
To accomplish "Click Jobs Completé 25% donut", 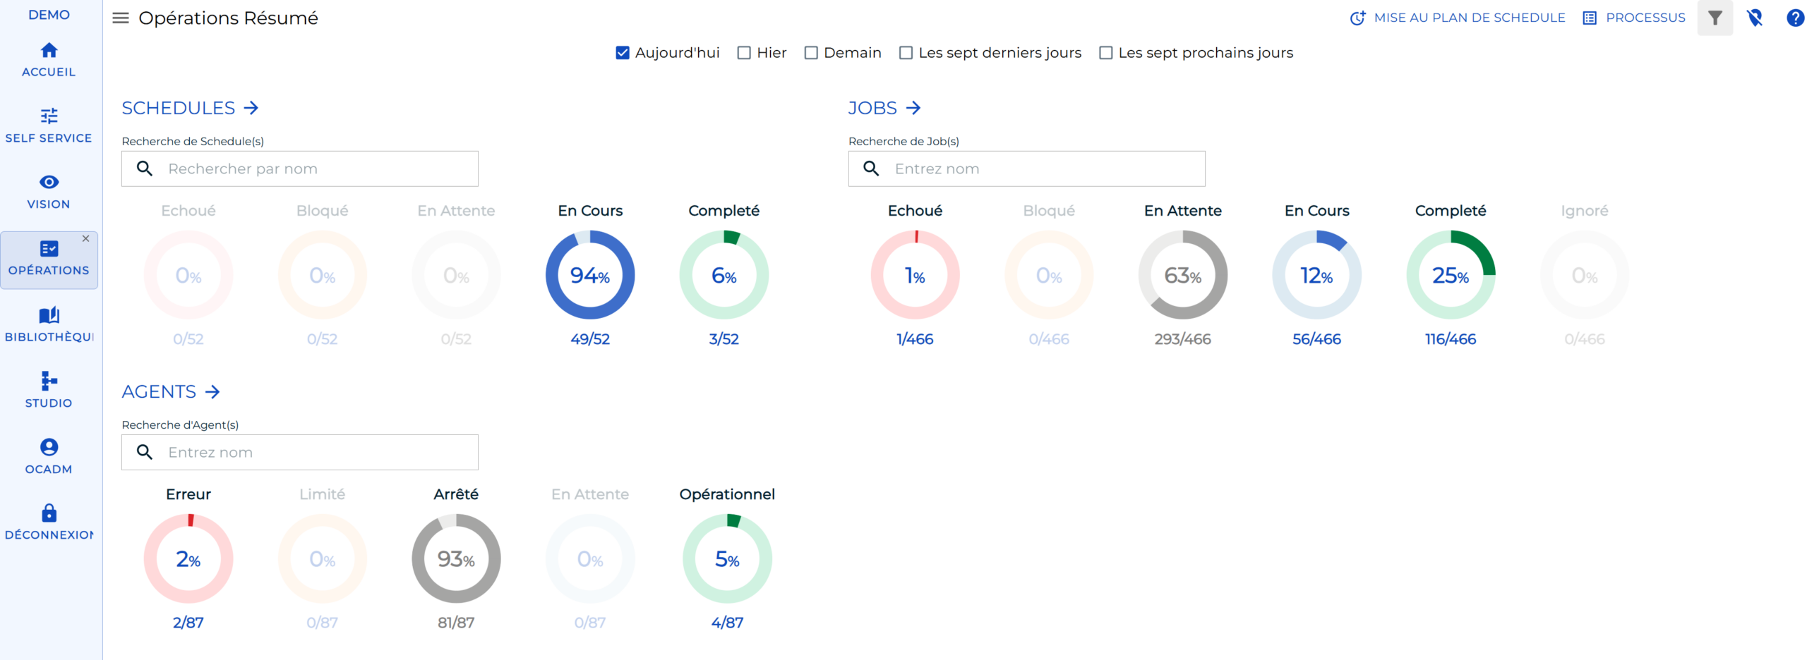I will click(1451, 275).
